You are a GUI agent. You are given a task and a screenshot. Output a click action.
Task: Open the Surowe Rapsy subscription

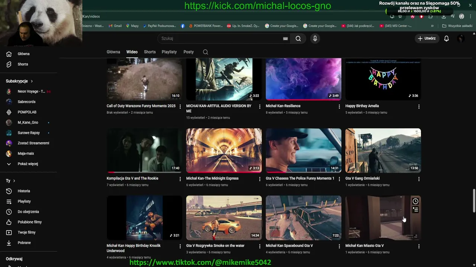[28, 133]
